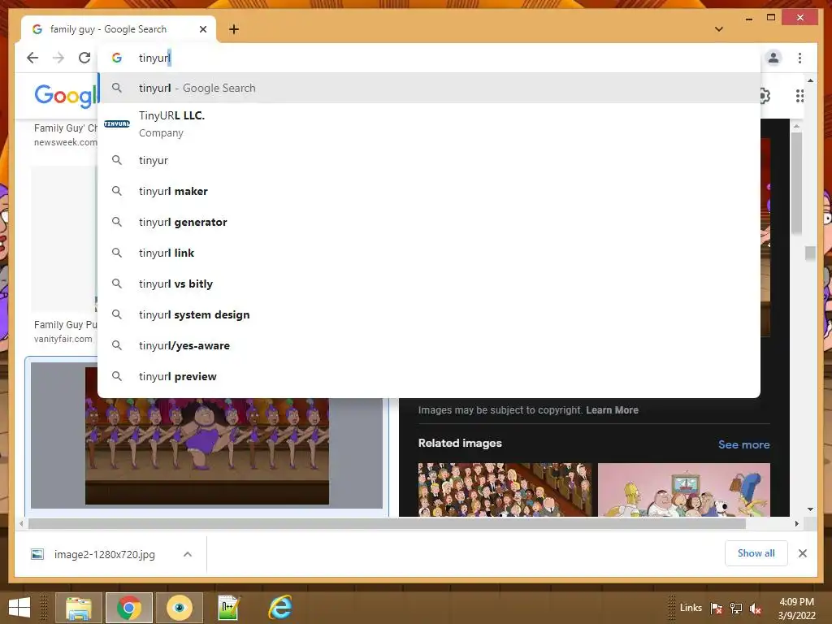Close the 'family guy - Google Search' tab
832x624 pixels.
pos(202,29)
